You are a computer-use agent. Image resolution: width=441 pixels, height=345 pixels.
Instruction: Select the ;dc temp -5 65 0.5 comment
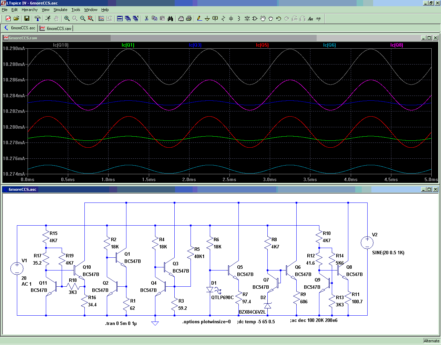pyautogui.click(x=256, y=322)
